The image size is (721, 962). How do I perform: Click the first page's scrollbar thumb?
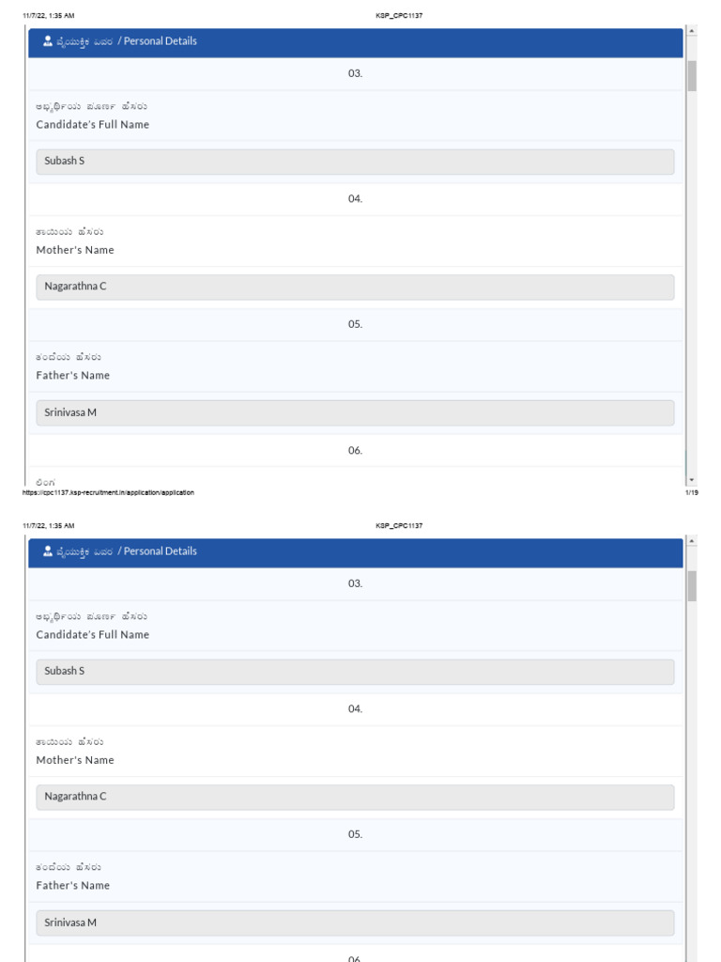[692, 75]
